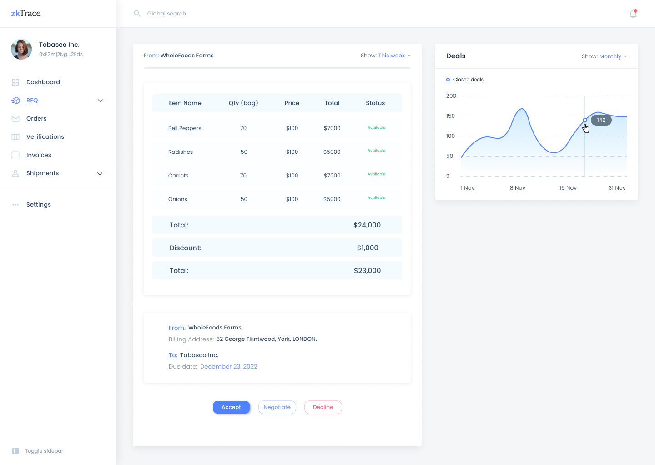Click the RFQ box icon
The width and height of the screenshot is (655, 465).
click(15, 101)
